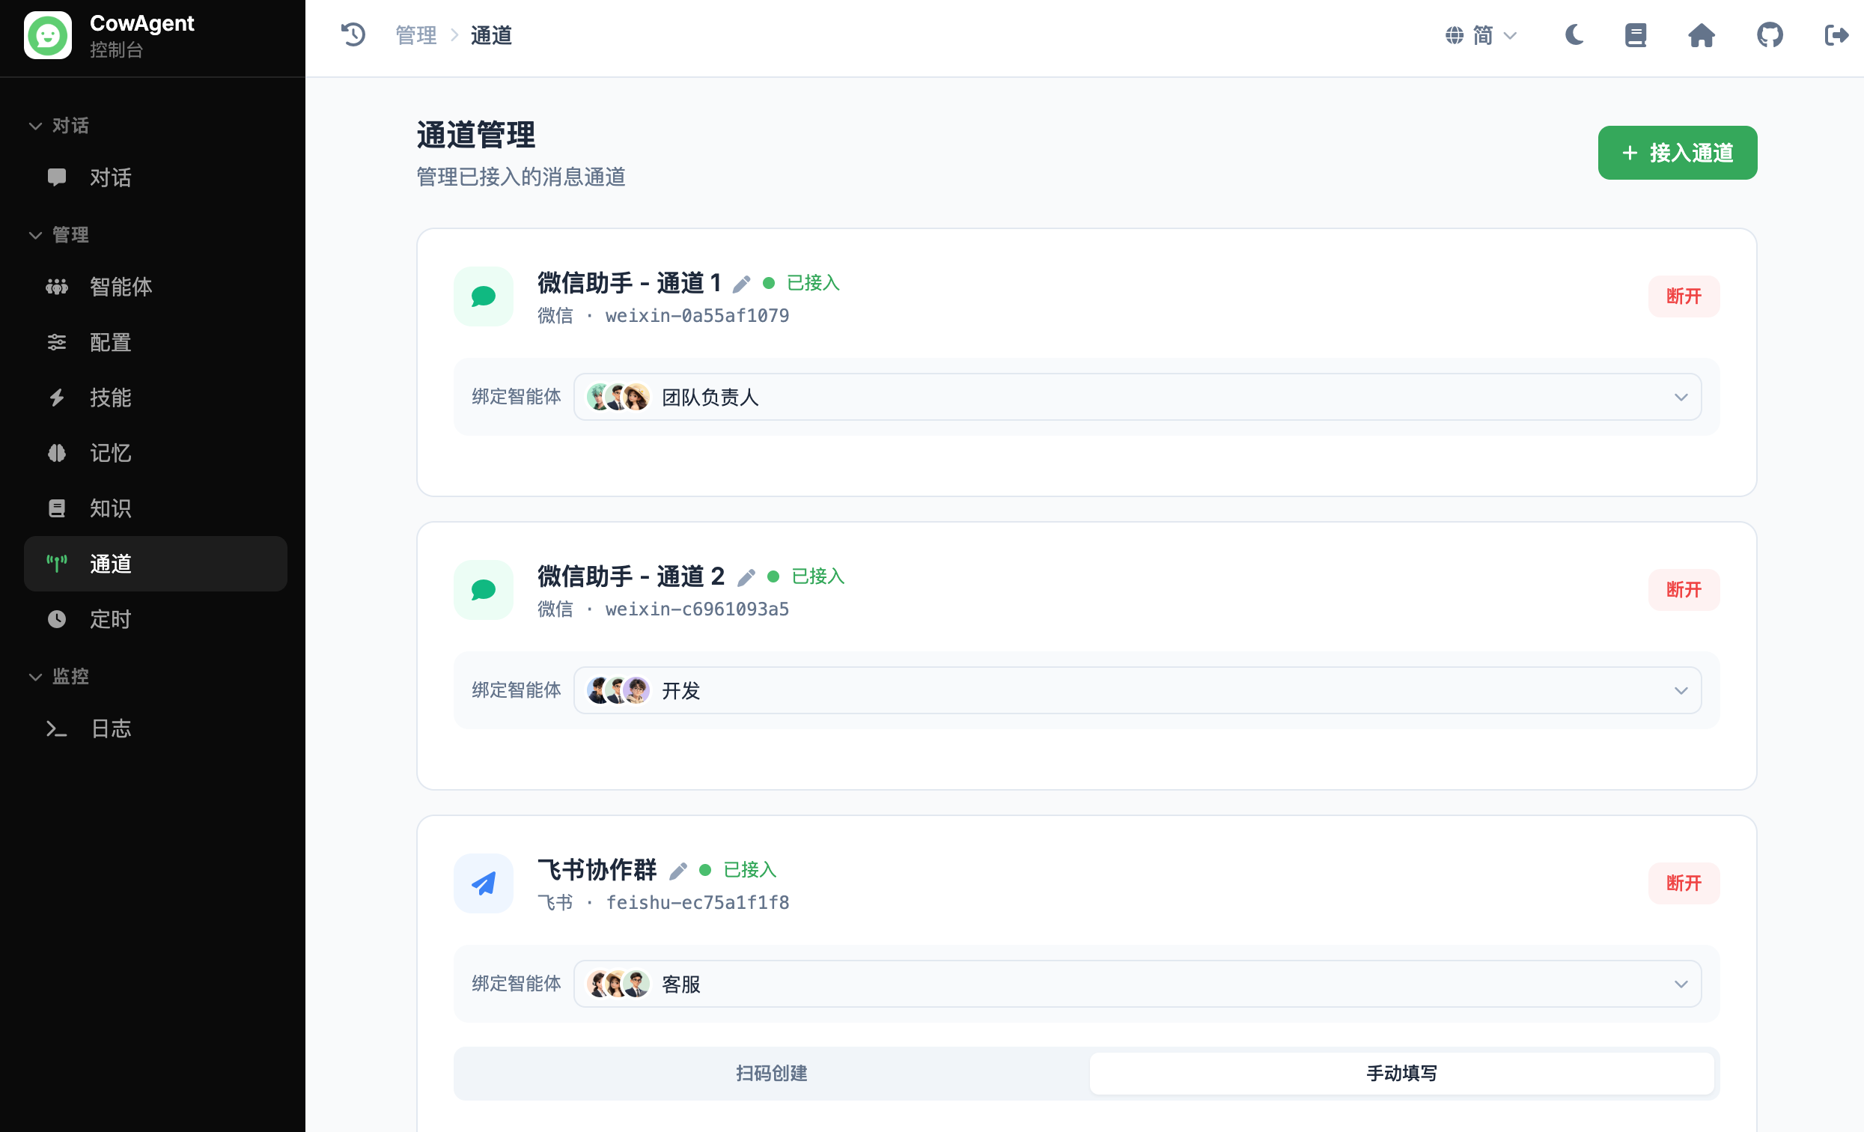Open the documentation book icon
This screenshot has width=1864, height=1132.
coord(1636,34)
